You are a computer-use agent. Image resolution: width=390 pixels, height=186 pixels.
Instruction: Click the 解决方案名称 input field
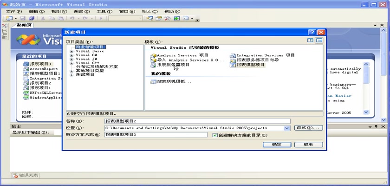tap(156, 135)
